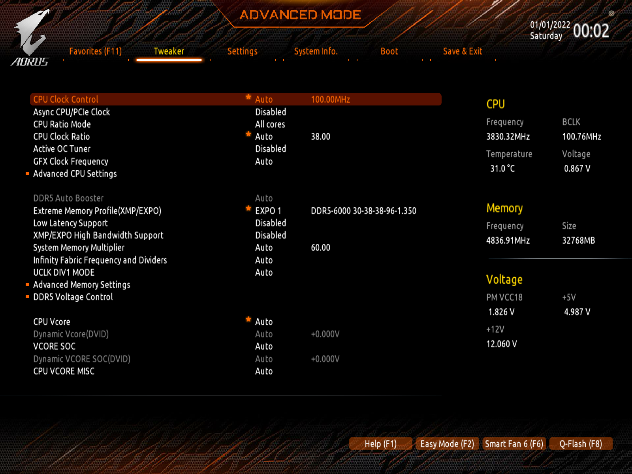
Task: Open Smart Fan 6 (F6)
Action: click(x=514, y=444)
